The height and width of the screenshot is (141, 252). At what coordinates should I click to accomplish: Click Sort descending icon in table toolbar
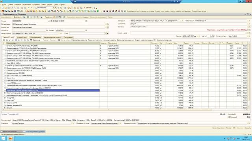pos(28,40)
